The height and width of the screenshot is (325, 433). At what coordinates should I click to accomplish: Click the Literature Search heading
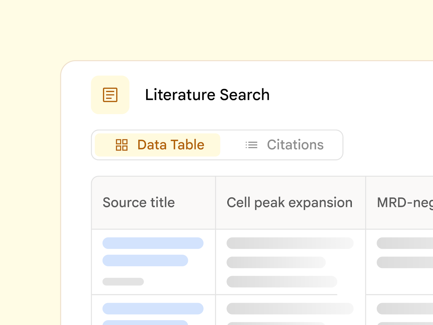click(207, 95)
